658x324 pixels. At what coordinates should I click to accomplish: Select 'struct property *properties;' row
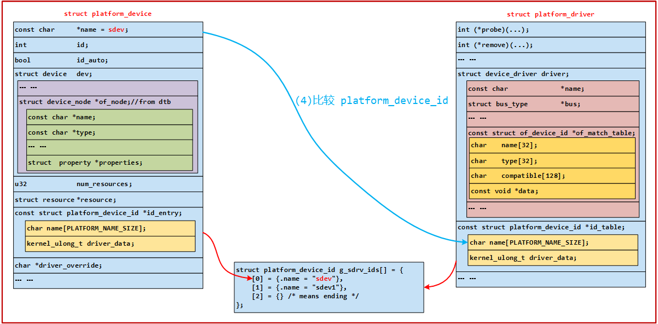(109, 163)
